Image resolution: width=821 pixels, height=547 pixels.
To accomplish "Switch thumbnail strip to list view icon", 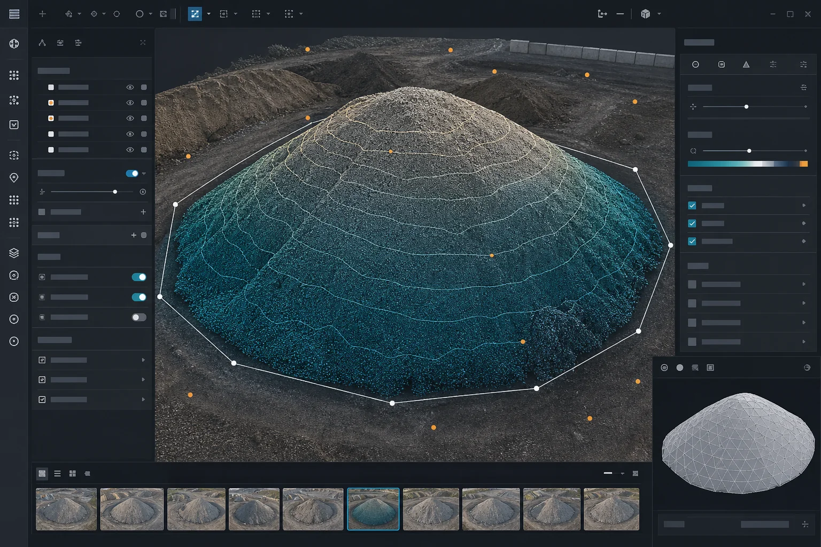I will 57,474.
